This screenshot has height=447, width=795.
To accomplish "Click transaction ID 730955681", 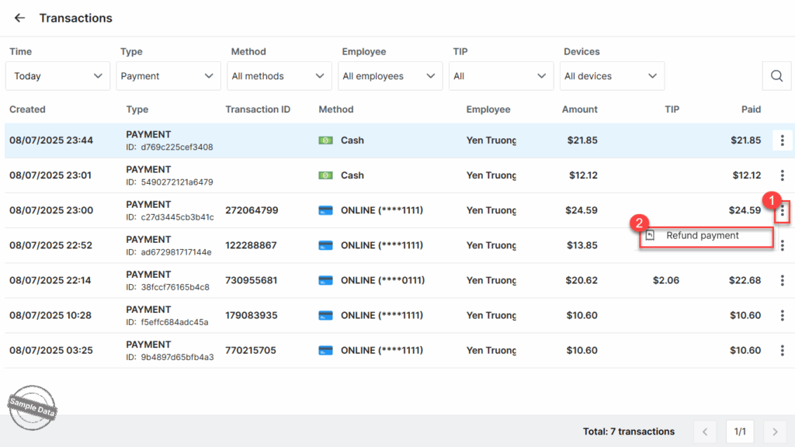I will (x=251, y=280).
